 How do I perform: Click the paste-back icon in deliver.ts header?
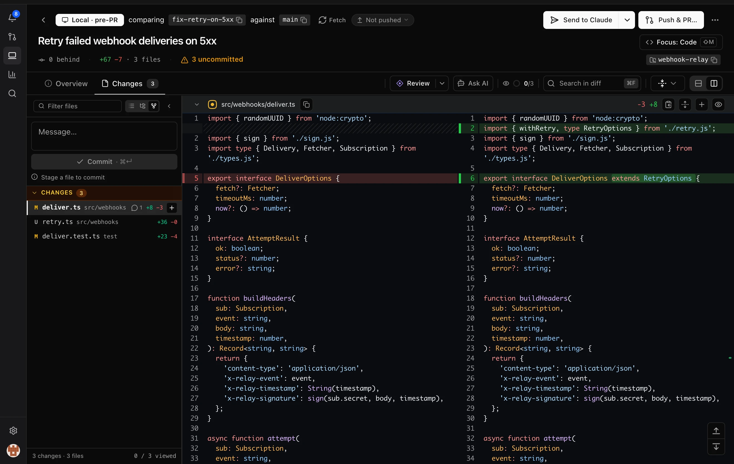point(668,104)
